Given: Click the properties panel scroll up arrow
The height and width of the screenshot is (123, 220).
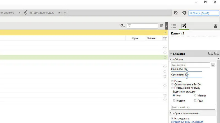Looking at the screenshot, I should [218, 59].
